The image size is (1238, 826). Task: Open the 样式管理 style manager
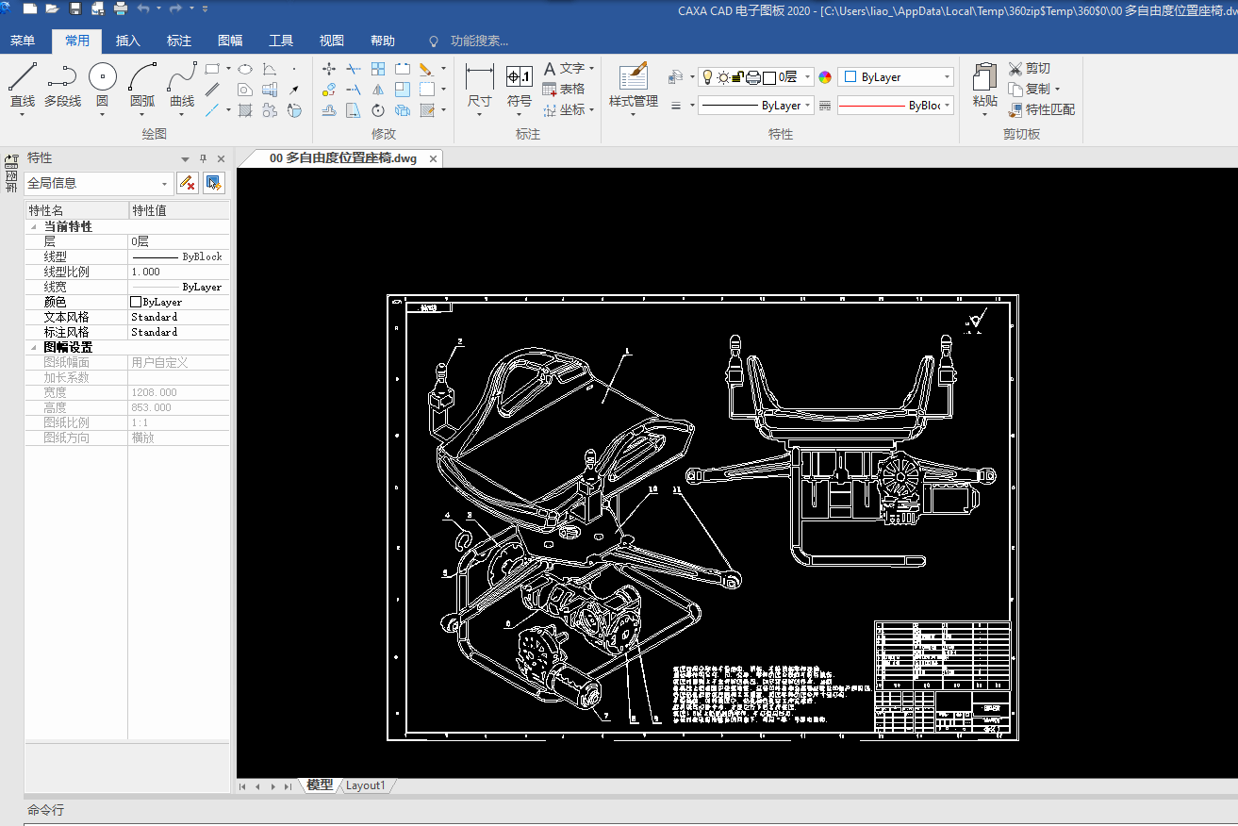tap(633, 77)
